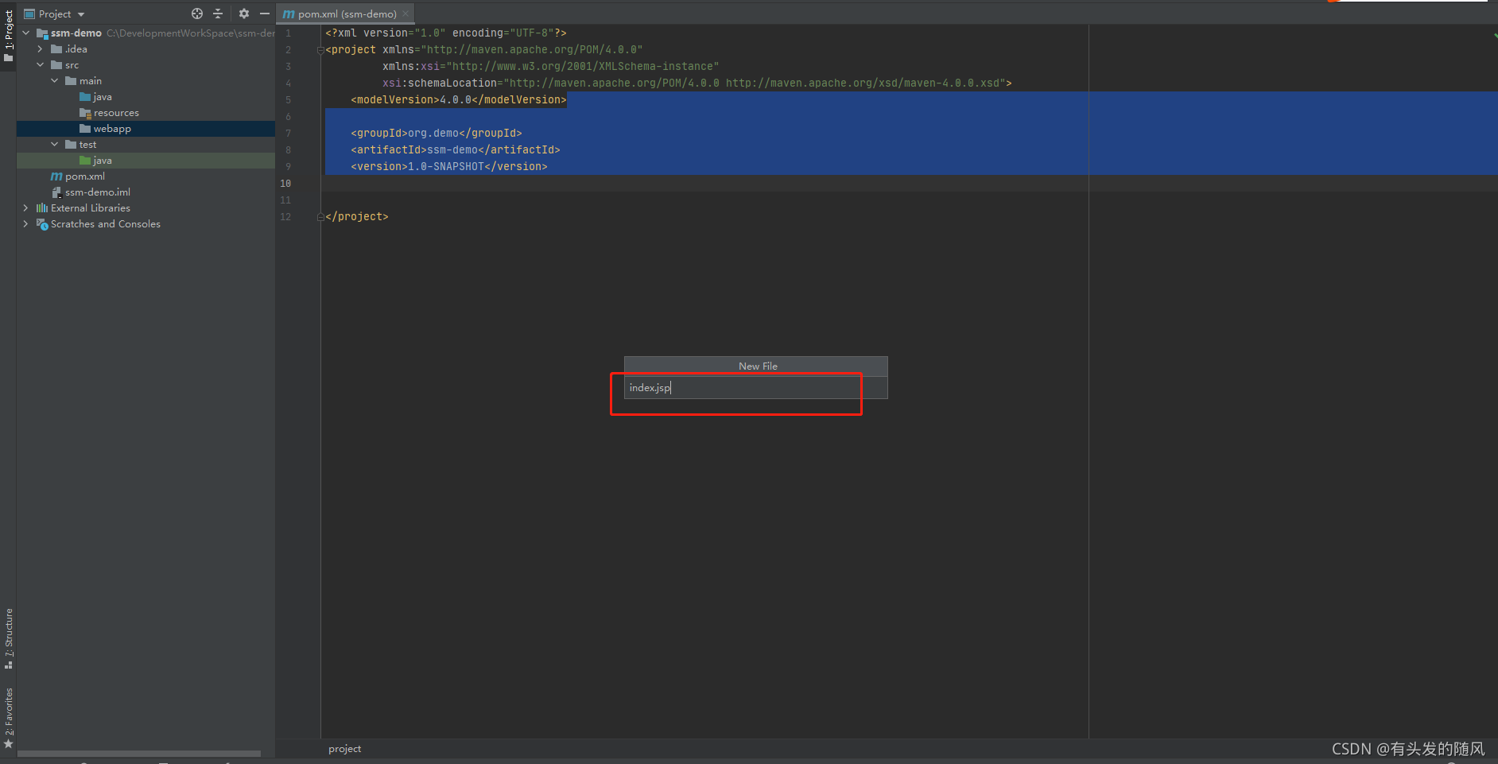Image resolution: width=1498 pixels, height=764 pixels.
Task: Select the webapp folder
Action: click(x=146, y=128)
